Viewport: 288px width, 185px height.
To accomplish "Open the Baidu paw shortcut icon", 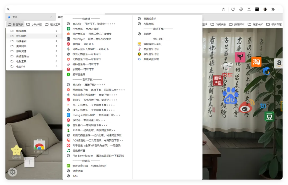I will click(230, 96).
